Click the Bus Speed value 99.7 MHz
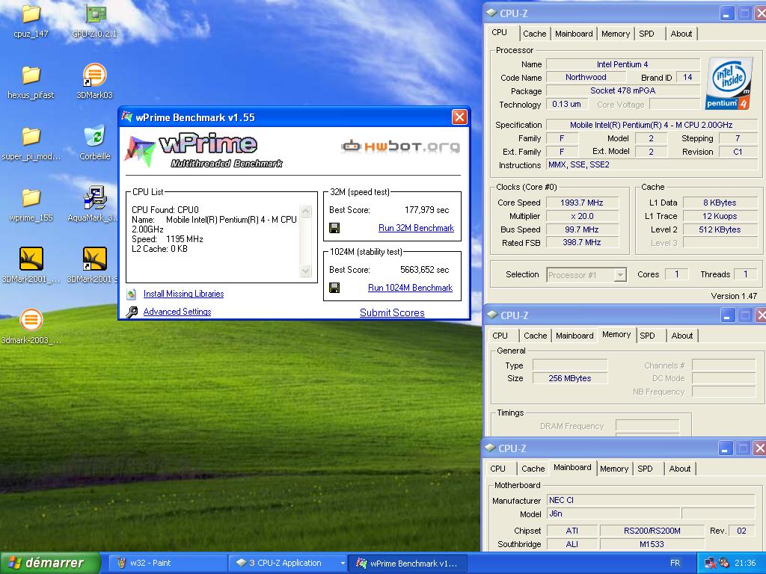This screenshot has height=574, width=766. [582, 229]
